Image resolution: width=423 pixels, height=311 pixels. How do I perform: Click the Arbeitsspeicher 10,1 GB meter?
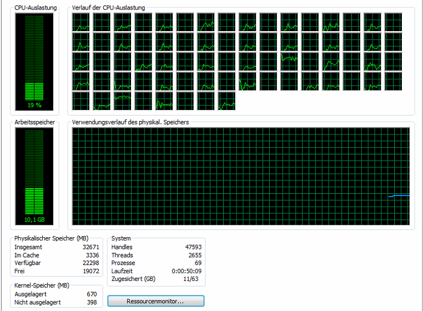(34, 176)
